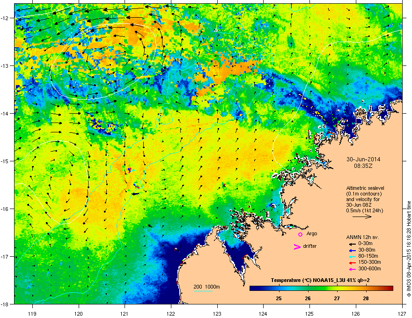The height and width of the screenshot is (318, 412).
Task: Click the blue 30-80m legend arrow
Action: (x=352, y=251)
